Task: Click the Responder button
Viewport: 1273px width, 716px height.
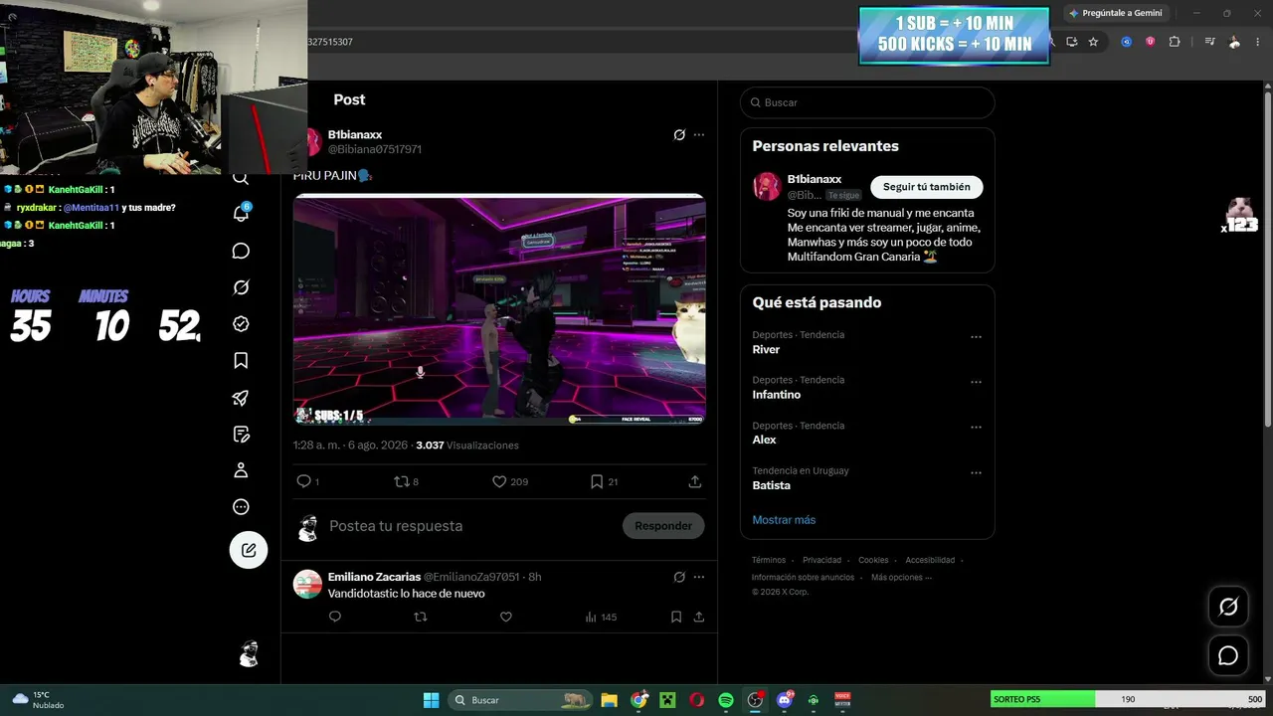Action: 663,526
